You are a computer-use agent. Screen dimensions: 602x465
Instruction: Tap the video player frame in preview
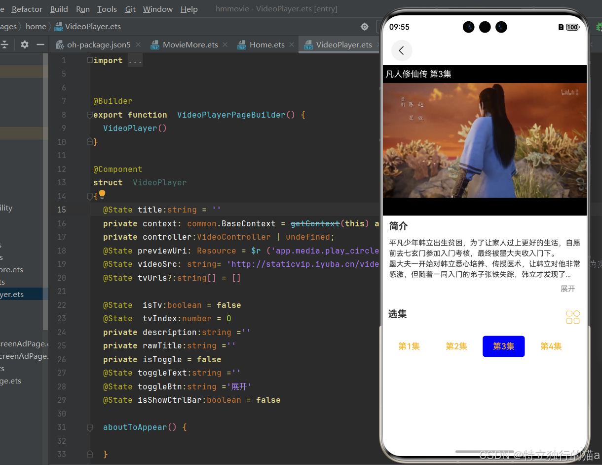485,140
